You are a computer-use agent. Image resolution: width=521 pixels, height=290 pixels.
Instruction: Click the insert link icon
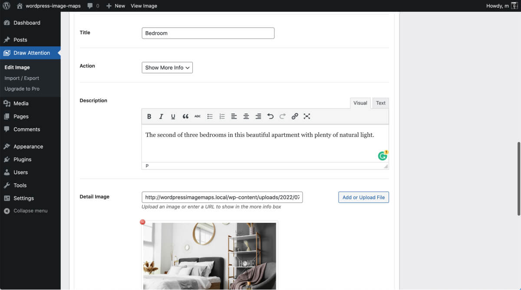coord(295,116)
